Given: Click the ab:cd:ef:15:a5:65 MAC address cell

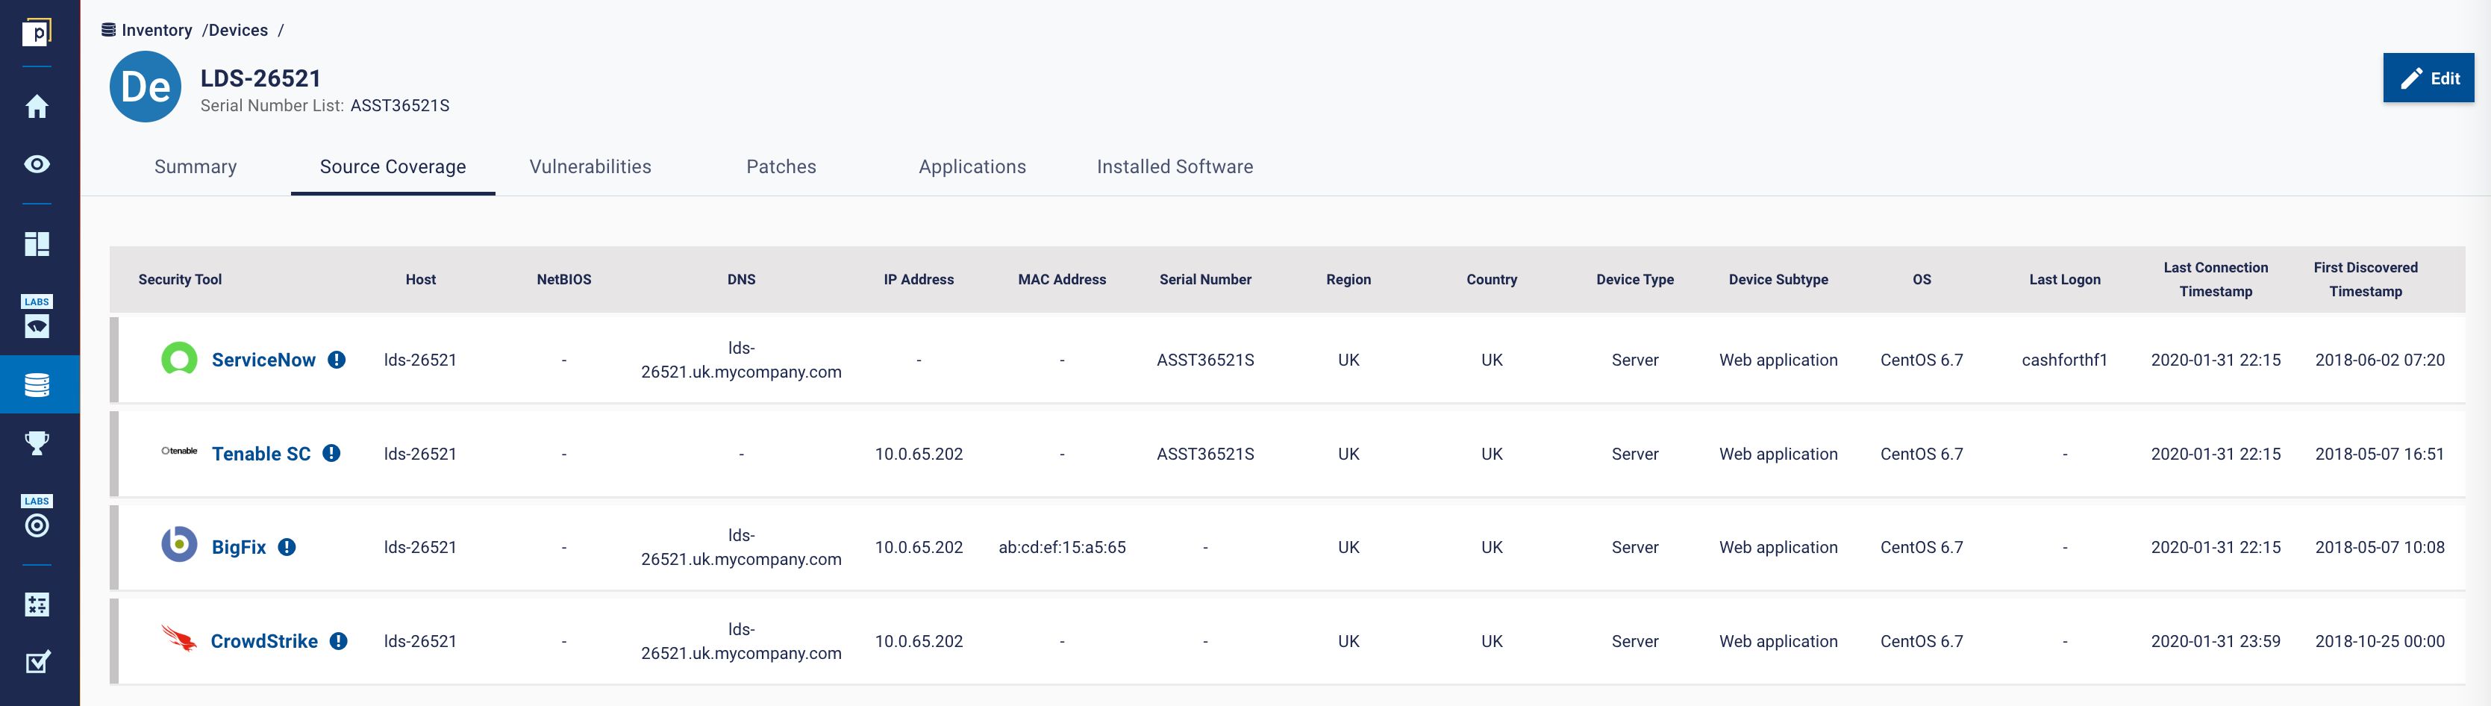Looking at the screenshot, I should [x=1062, y=547].
